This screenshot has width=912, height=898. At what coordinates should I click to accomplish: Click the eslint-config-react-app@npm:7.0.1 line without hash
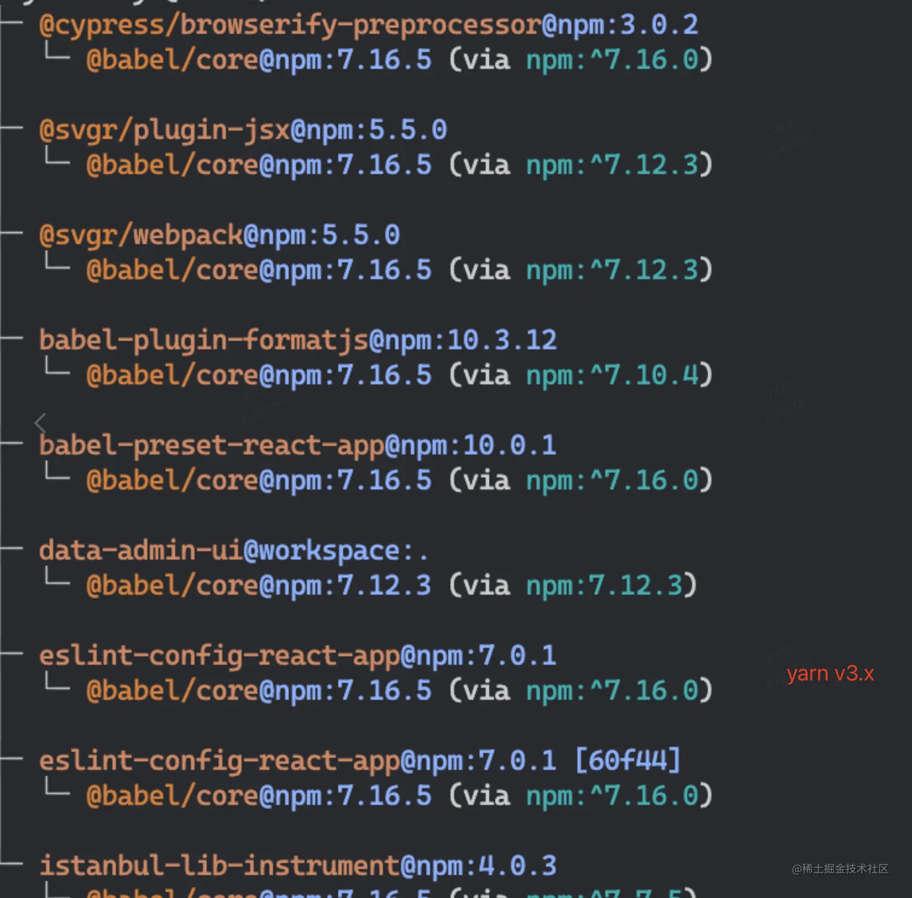(x=297, y=656)
